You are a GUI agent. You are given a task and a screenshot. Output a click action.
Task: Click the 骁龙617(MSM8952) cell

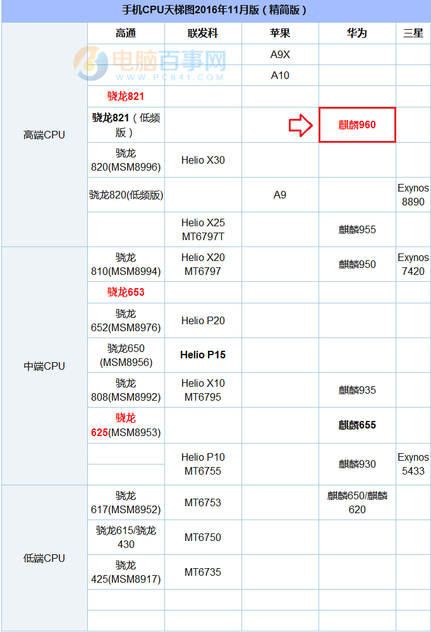pos(126,502)
